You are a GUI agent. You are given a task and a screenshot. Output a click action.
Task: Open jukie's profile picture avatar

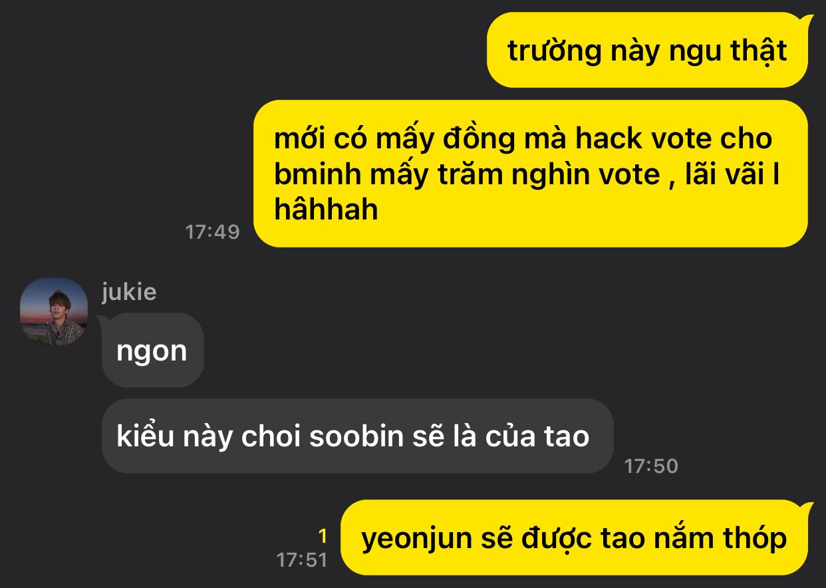[x=54, y=311]
